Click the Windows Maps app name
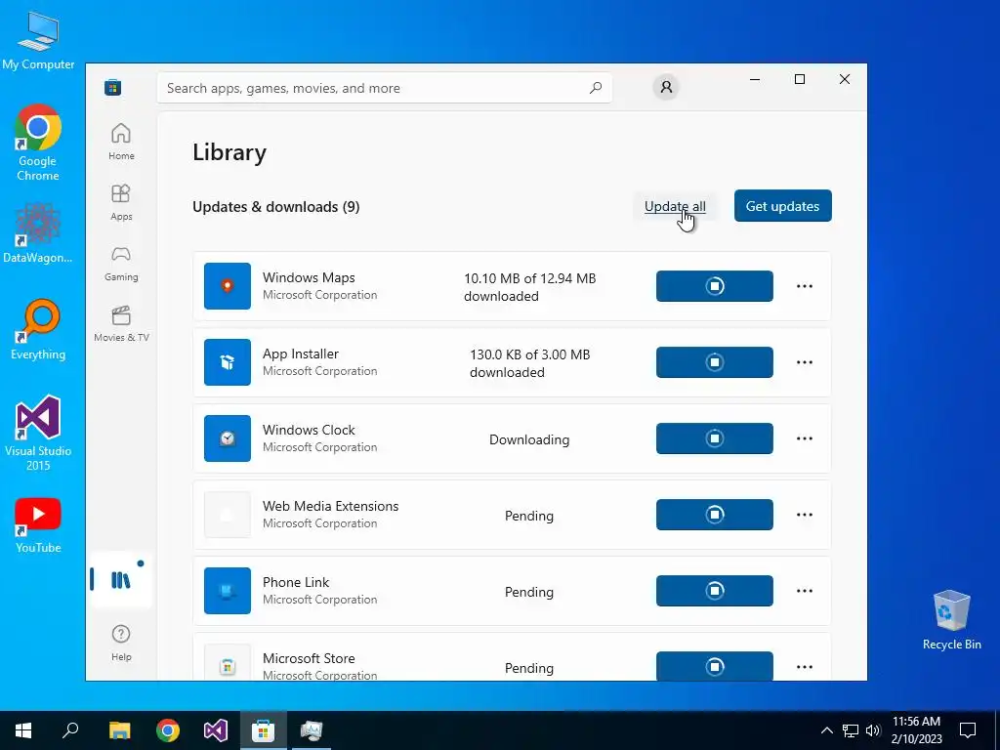Image resolution: width=1000 pixels, height=750 pixels. coord(309,277)
